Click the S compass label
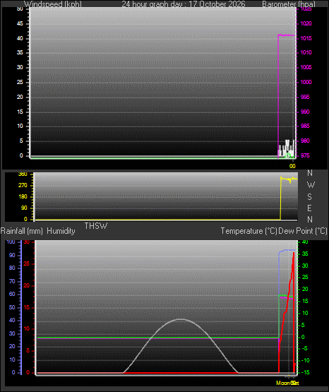The image size is (329, 392). tap(309, 197)
